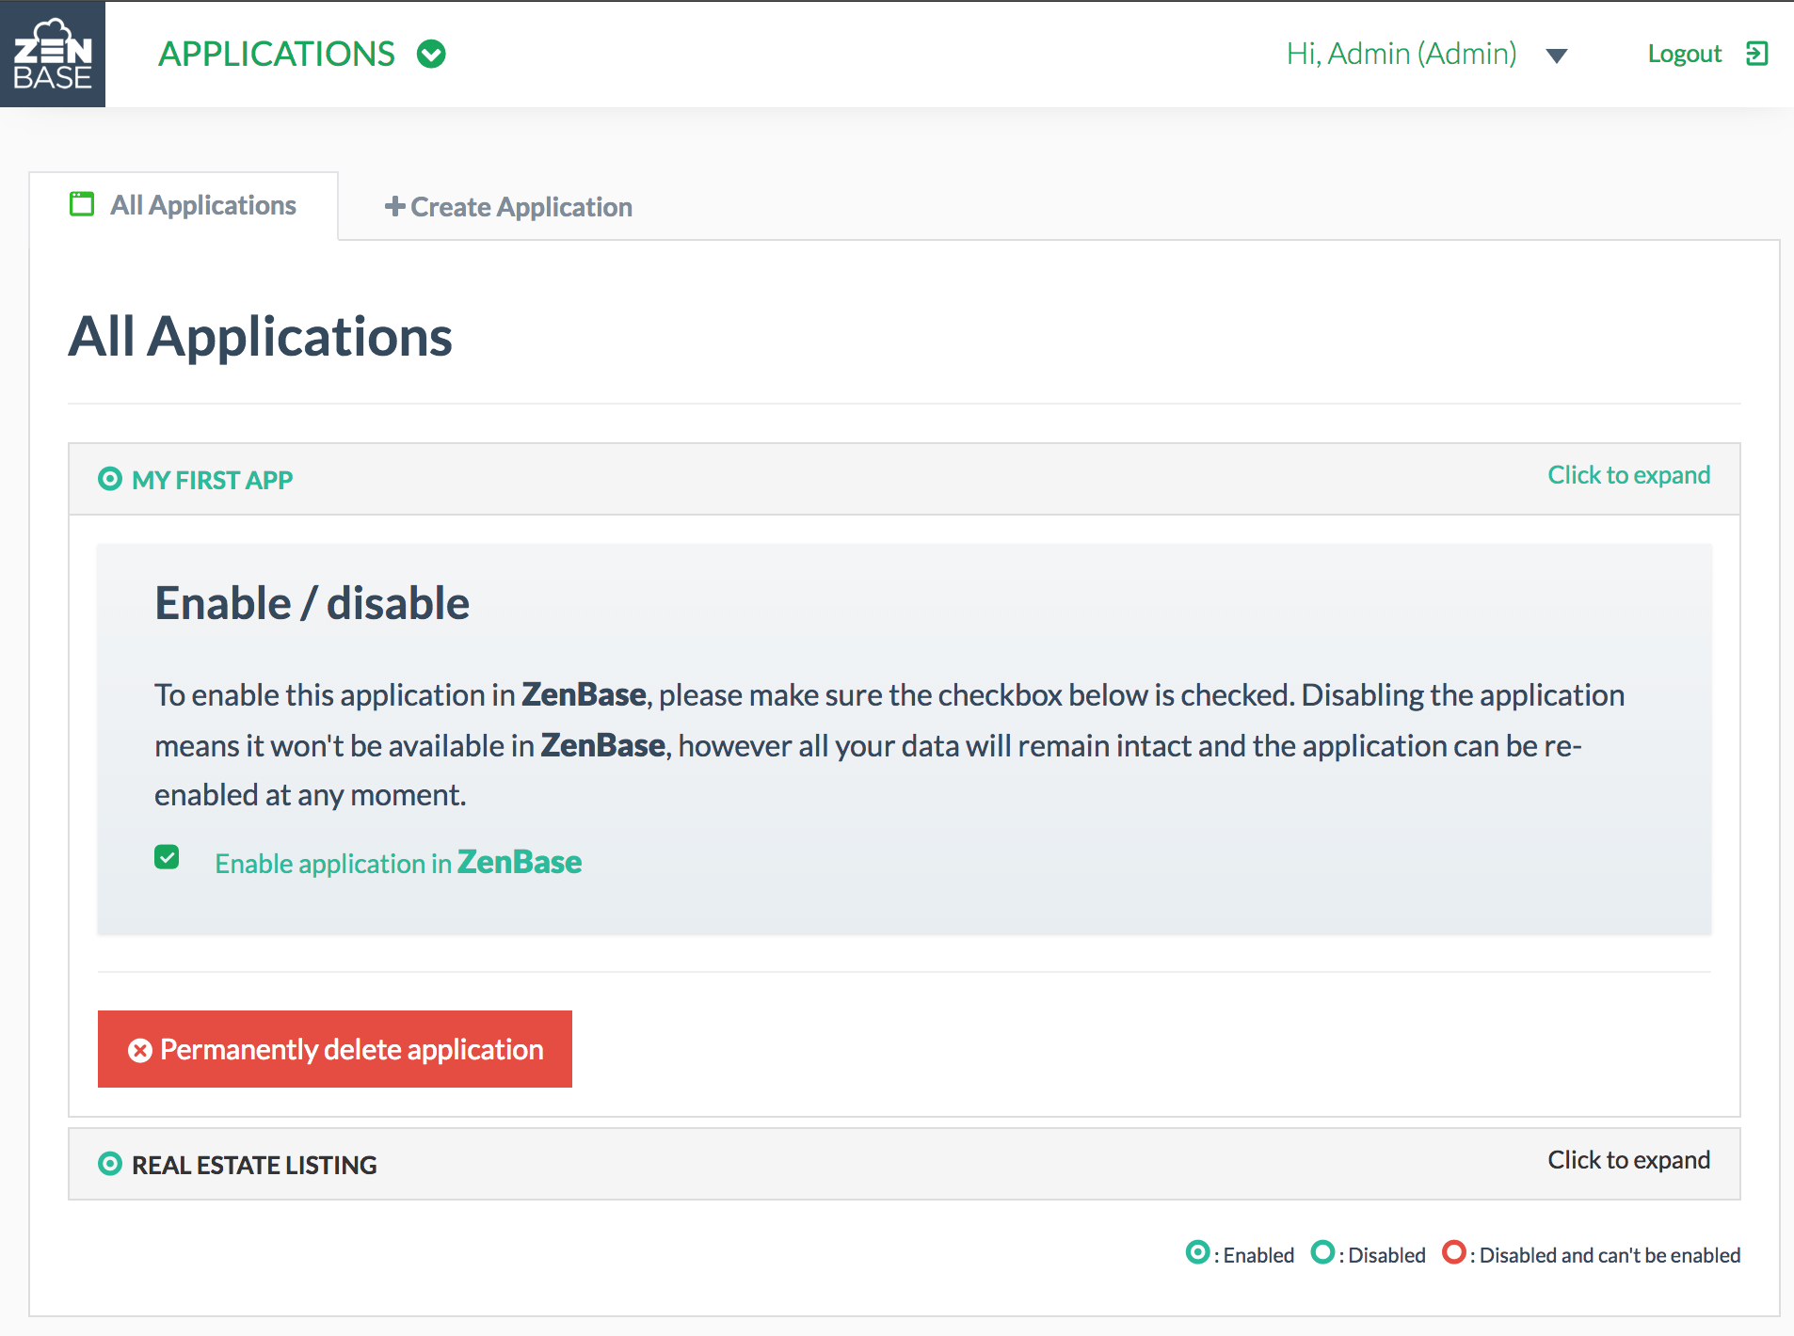Click the green checkbox in the Enable section
1794x1336 pixels.
pos(167,858)
